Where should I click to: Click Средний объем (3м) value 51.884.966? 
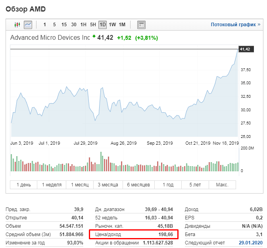click(x=71, y=234)
